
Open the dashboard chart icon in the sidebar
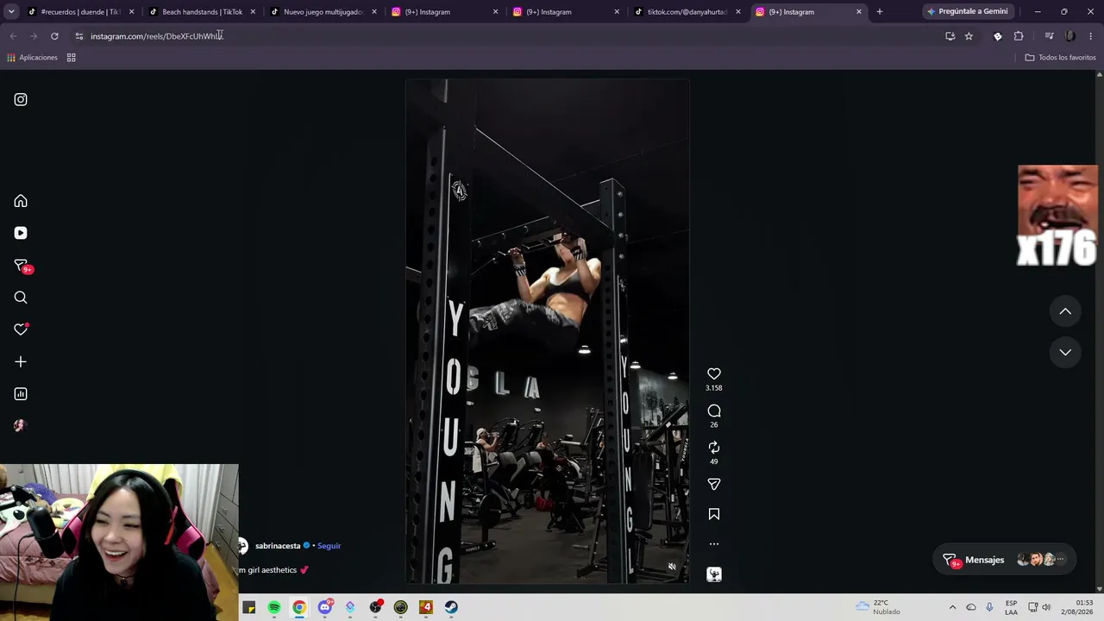click(x=21, y=394)
